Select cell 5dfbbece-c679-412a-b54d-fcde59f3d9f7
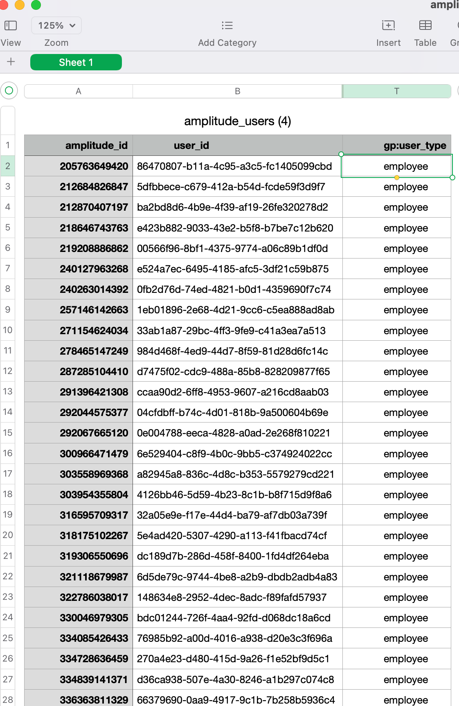 237,187
